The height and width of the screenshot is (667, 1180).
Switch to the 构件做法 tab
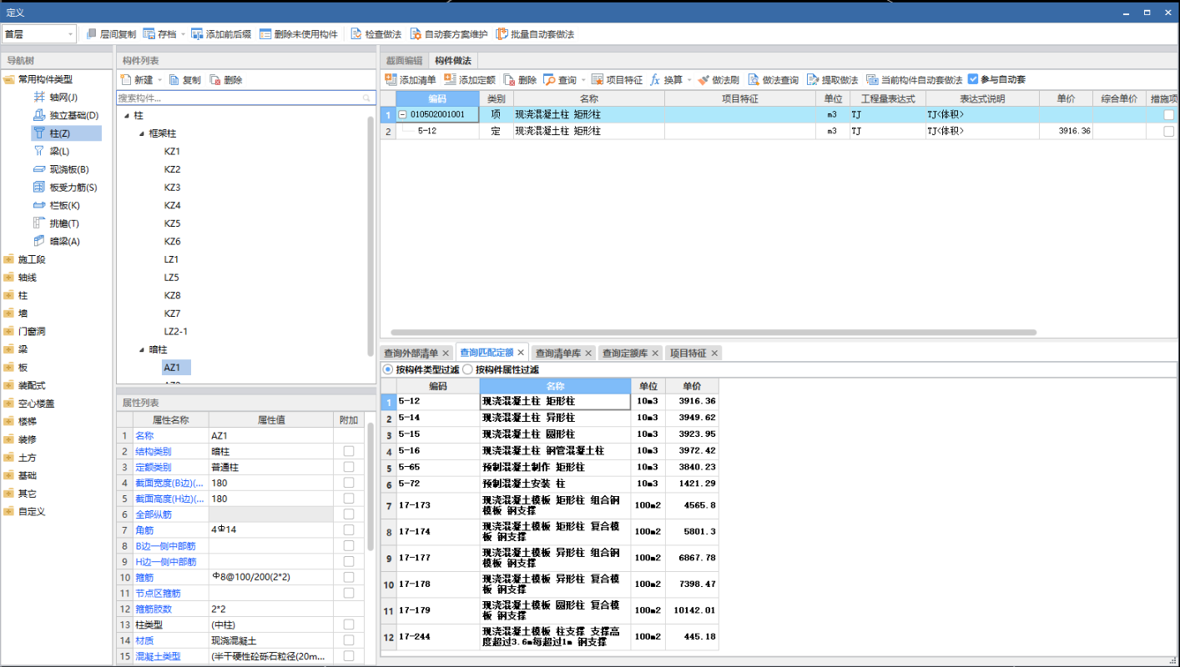click(453, 61)
